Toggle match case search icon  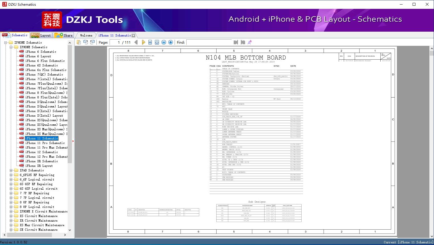pos(250,42)
